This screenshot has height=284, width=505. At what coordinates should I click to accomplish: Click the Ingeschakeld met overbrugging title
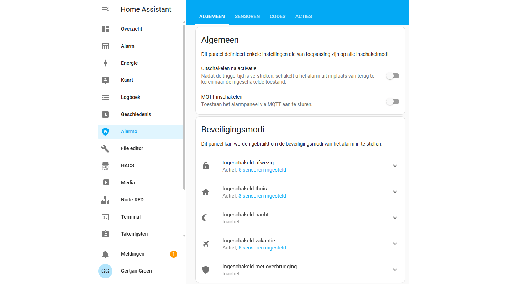(260, 267)
